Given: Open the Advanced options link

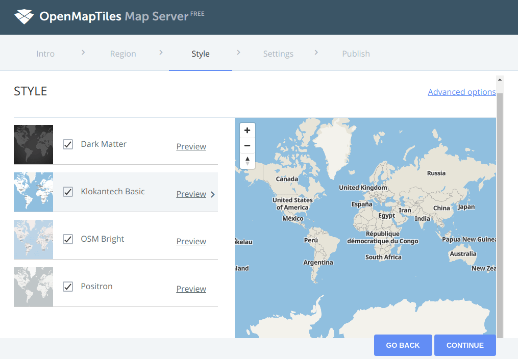Looking at the screenshot, I should [x=461, y=92].
